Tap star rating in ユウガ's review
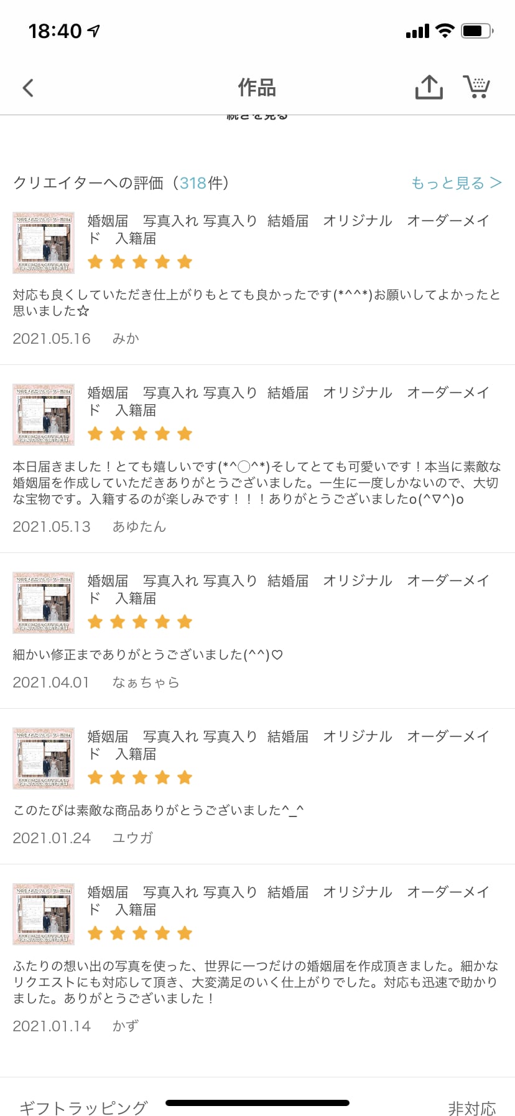Viewport: 515px width, 1116px height. [140, 778]
